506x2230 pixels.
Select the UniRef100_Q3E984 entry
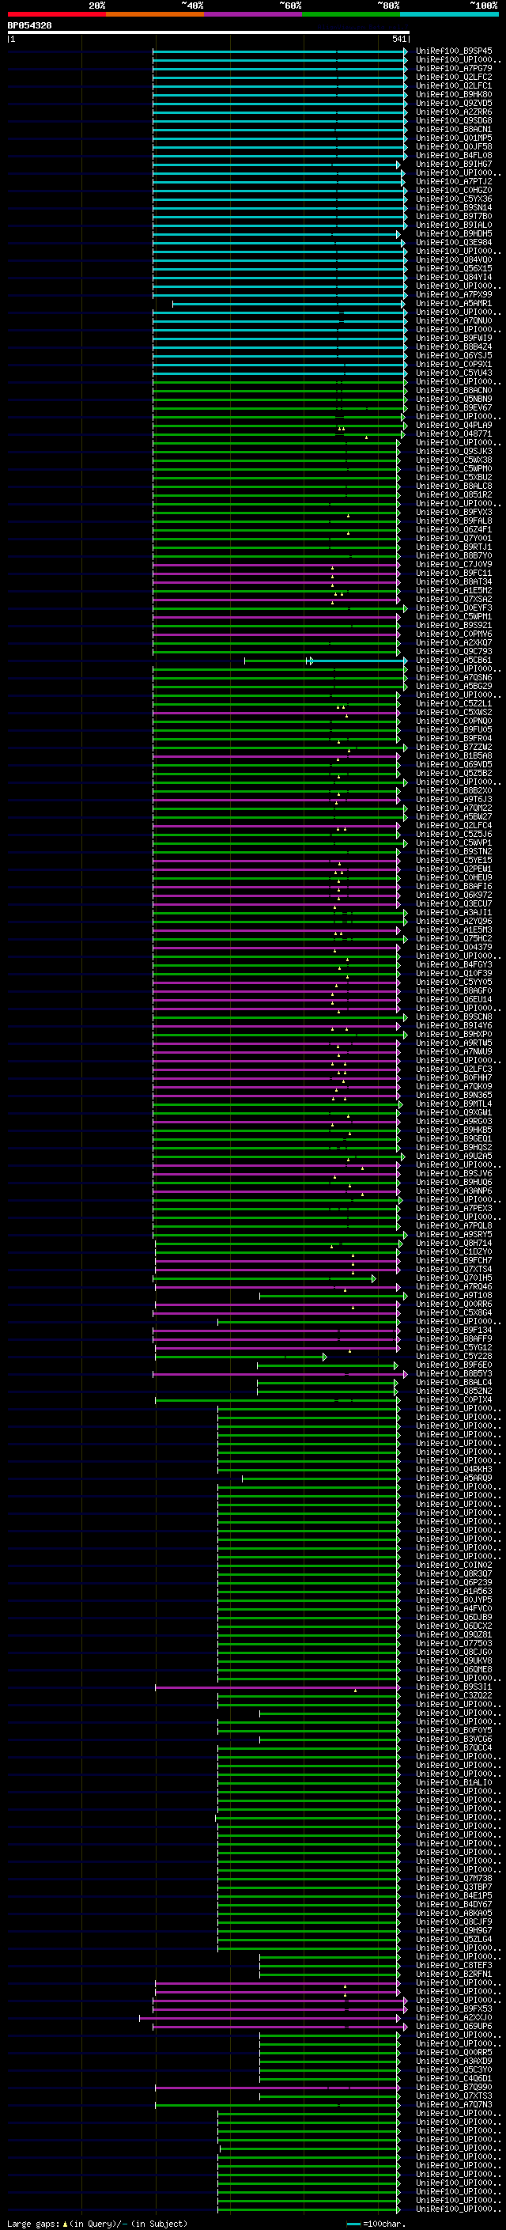[x=454, y=242]
